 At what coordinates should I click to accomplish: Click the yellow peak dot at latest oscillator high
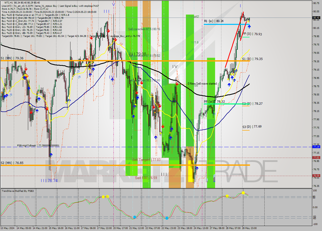[x=243, y=193]
